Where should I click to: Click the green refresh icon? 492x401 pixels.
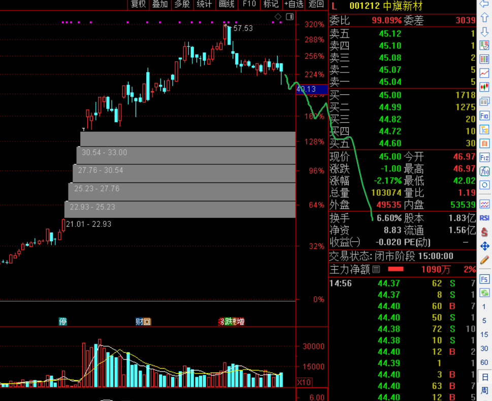(484, 293)
